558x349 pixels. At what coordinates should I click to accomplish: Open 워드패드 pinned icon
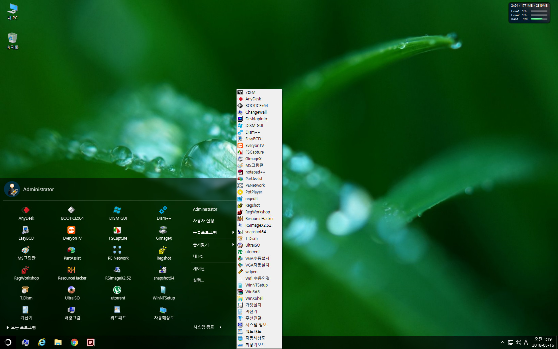118,313
